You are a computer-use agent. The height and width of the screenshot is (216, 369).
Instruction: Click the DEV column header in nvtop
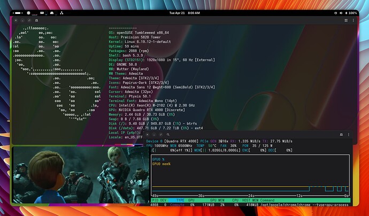(163, 200)
